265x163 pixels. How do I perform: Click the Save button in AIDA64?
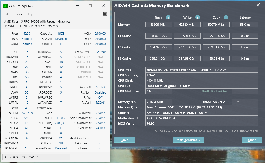pyautogui.click(x=125, y=140)
